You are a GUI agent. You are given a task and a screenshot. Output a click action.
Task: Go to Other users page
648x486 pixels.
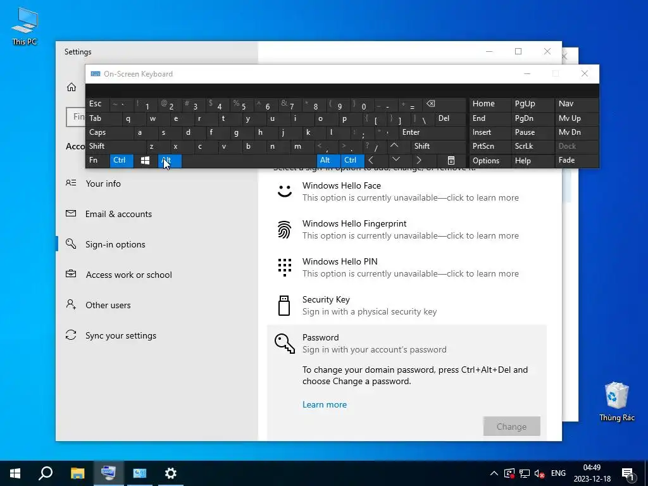157,305
